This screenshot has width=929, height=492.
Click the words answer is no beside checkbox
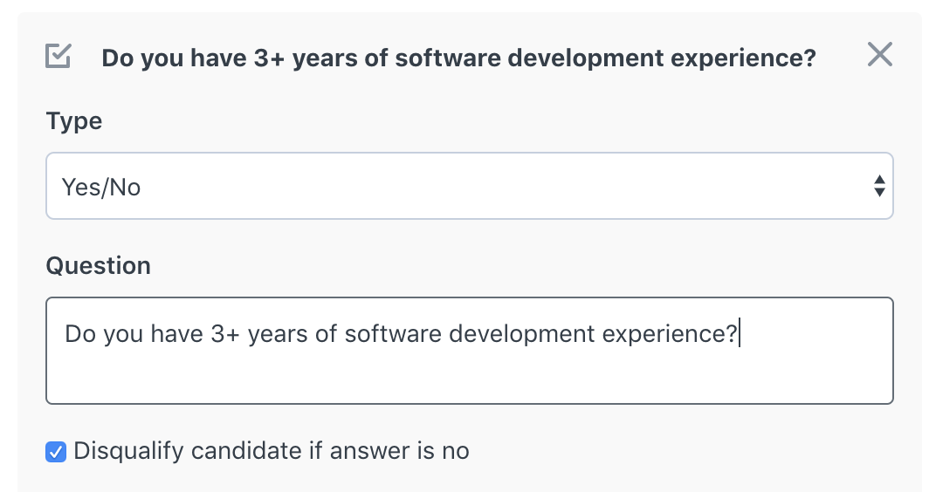399,452
